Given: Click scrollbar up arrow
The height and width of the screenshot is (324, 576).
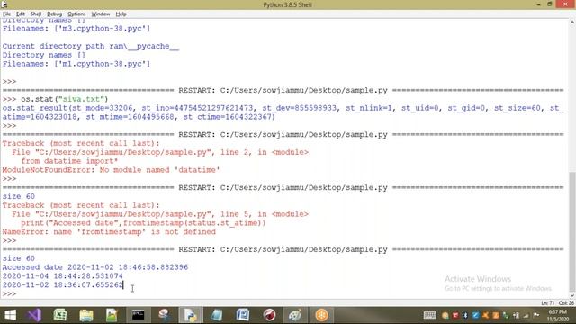Looking at the screenshot, I should pos(572,22).
